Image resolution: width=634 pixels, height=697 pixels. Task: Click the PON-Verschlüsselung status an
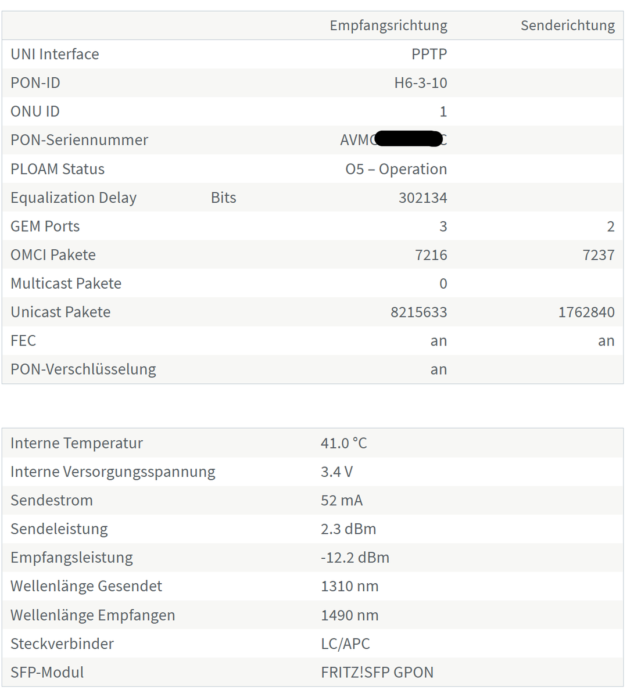[x=439, y=369]
